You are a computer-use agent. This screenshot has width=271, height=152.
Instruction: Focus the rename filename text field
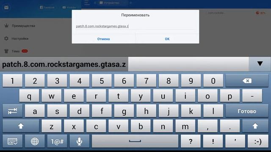135,26
